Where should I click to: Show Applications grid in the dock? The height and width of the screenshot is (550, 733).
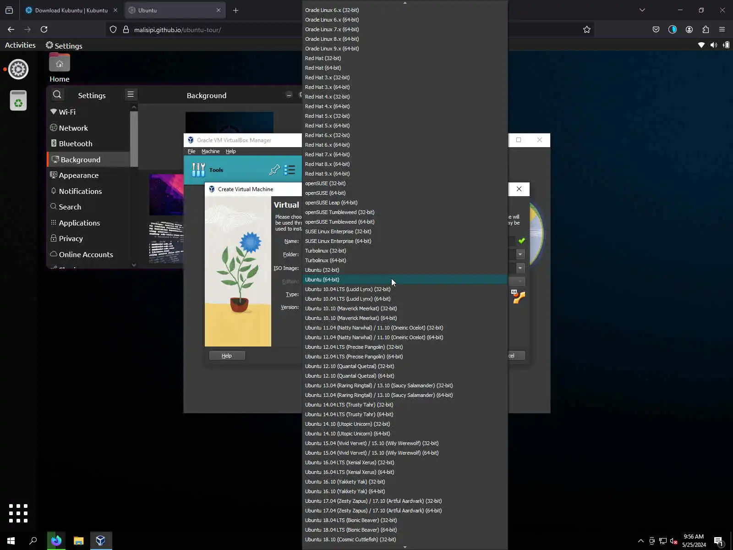pyautogui.click(x=18, y=513)
